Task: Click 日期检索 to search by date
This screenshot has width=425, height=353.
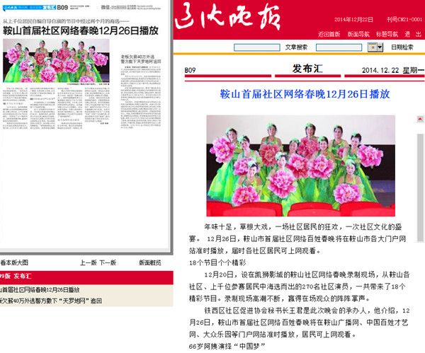Action: pyautogui.click(x=403, y=47)
